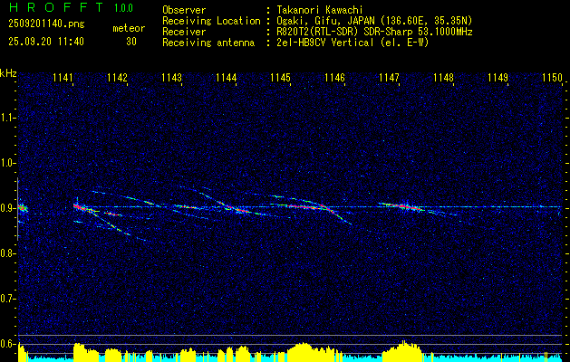
Task: Click frequency axis label 1.0
Action: (6, 163)
